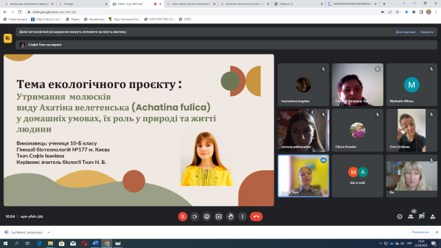Screen dimensions: 441x248
Task: Bookmark this page with star icon
Action: coord(397,12)
